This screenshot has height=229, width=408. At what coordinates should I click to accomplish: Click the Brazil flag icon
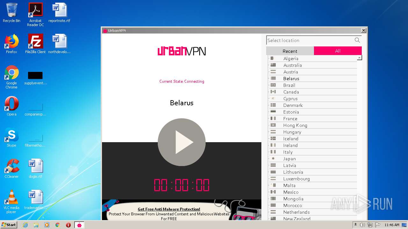[273, 85]
